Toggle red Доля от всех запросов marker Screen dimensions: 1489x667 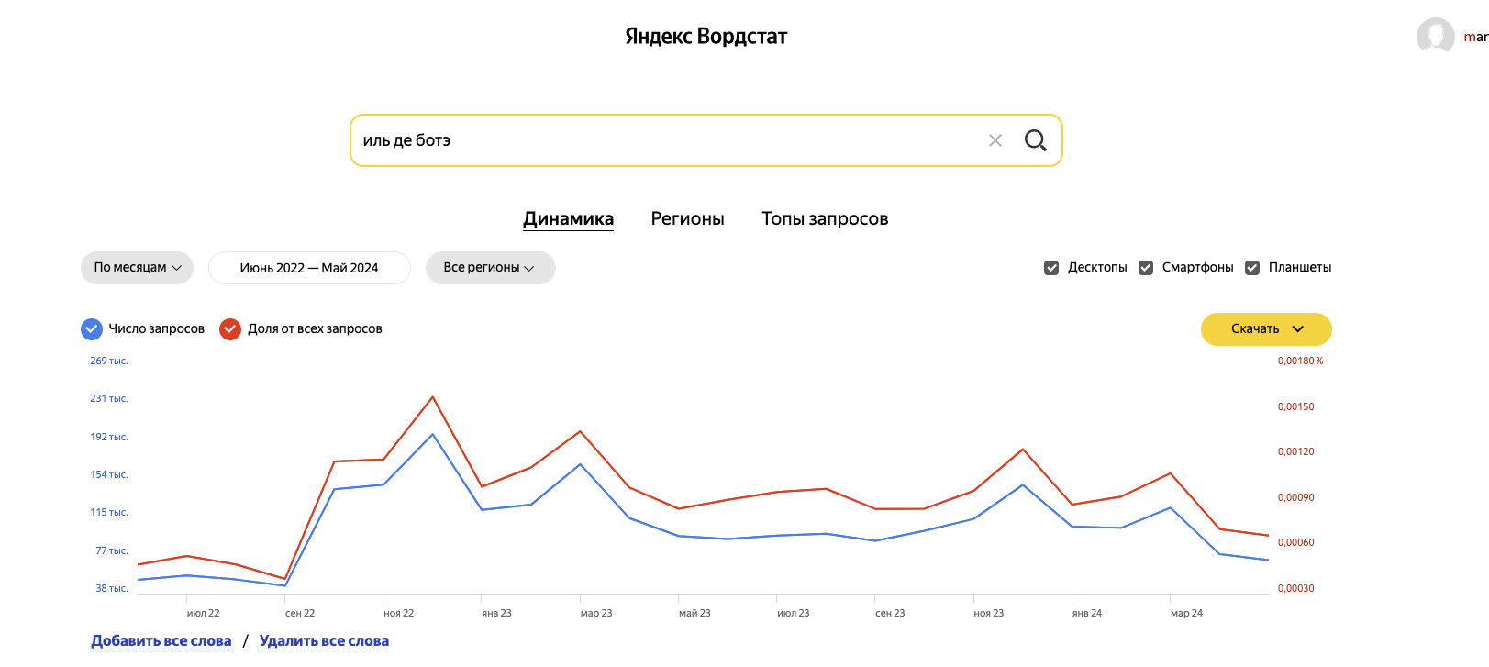(x=230, y=328)
